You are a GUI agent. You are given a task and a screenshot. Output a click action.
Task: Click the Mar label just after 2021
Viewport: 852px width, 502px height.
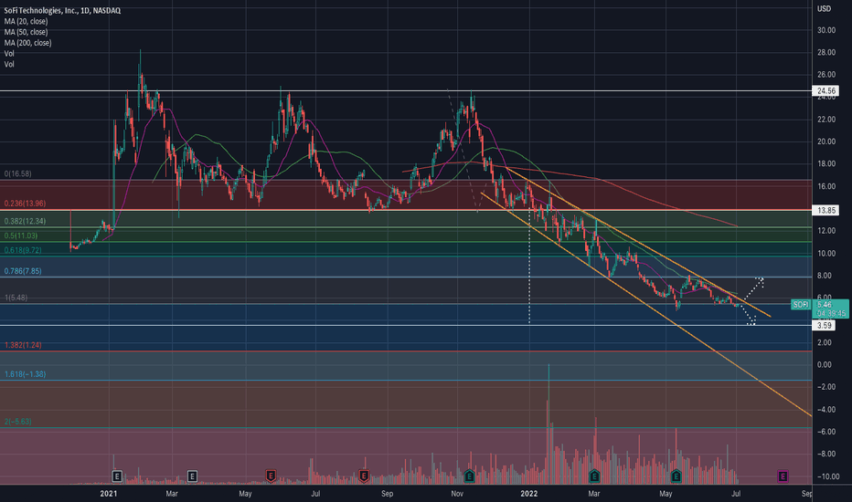click(x=172, y=494)
